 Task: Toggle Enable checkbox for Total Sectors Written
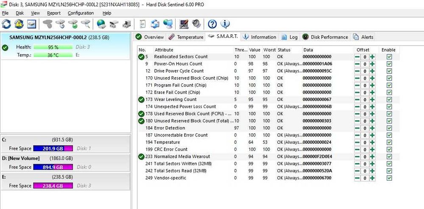(389, 164)
